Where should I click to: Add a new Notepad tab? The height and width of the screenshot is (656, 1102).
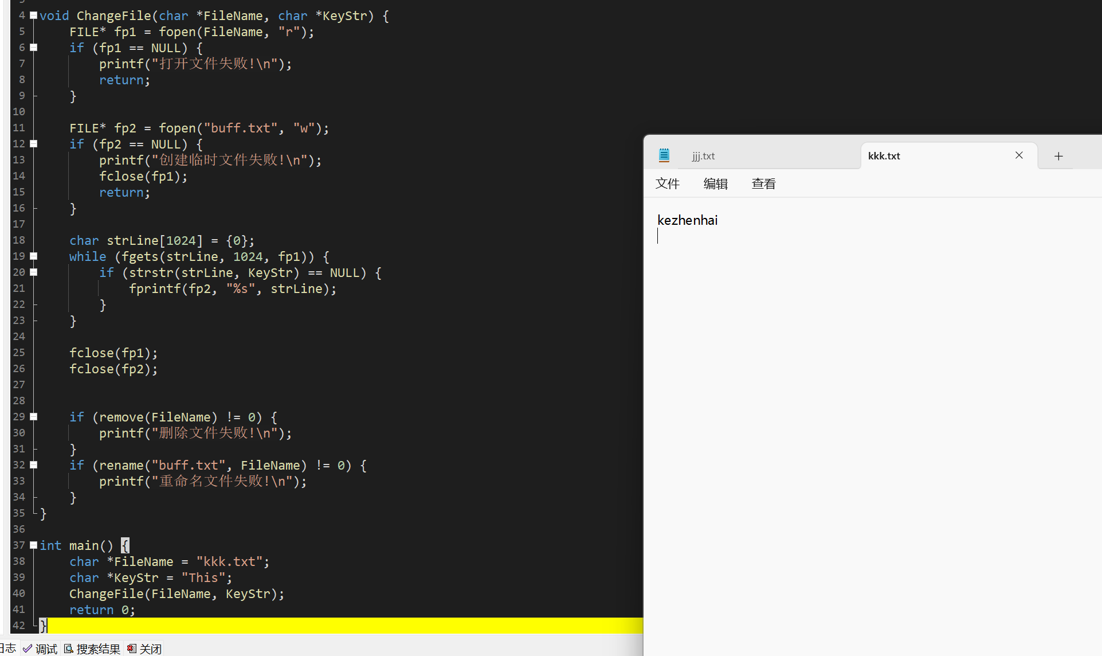(x=1058, y=156)
